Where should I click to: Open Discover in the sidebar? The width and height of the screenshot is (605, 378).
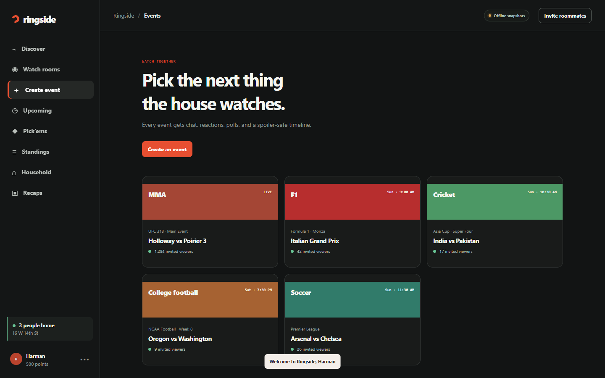(x=50, y=49)
